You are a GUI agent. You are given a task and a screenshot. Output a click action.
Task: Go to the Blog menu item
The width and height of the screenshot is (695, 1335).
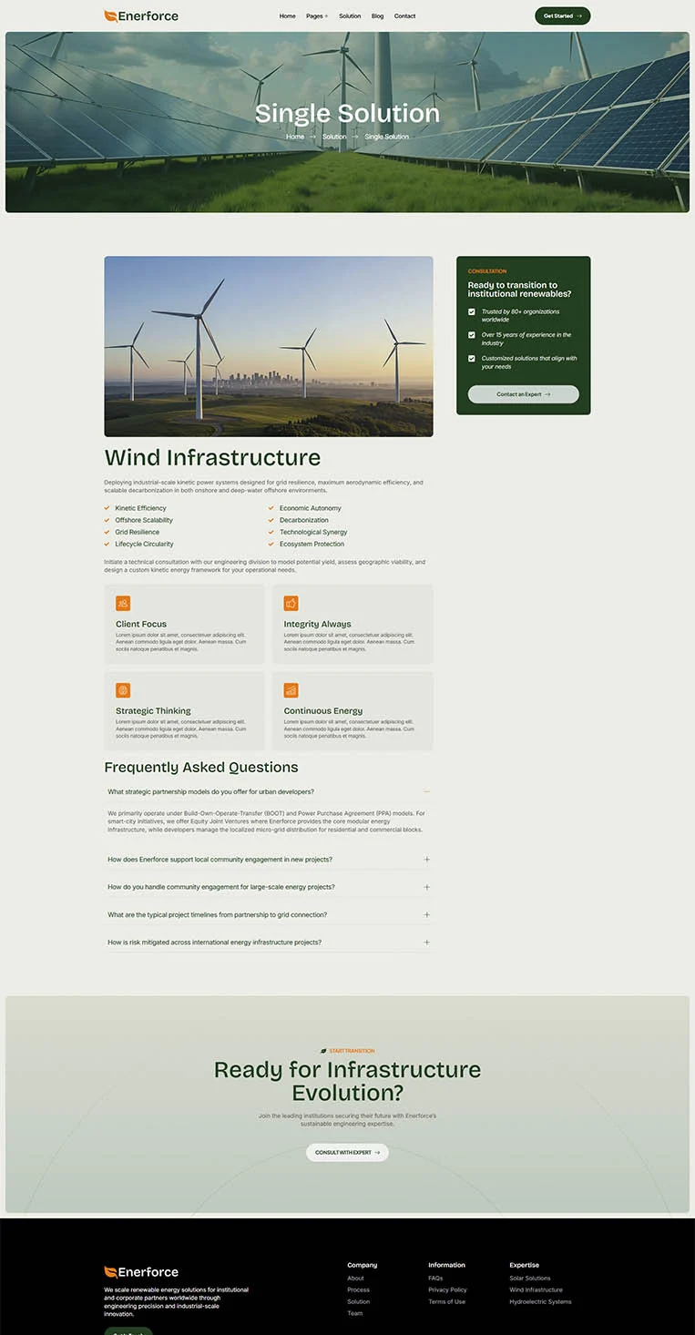(x=377, y=16)
